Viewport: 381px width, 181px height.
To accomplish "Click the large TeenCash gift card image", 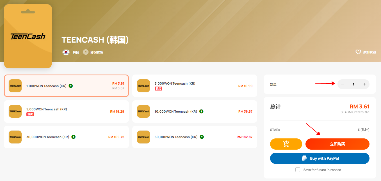I will click(x=28, y=36).
